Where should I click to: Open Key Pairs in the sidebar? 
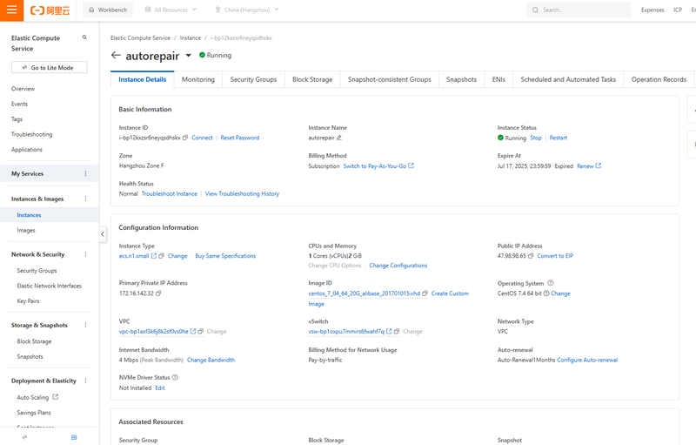click(28, 301)
